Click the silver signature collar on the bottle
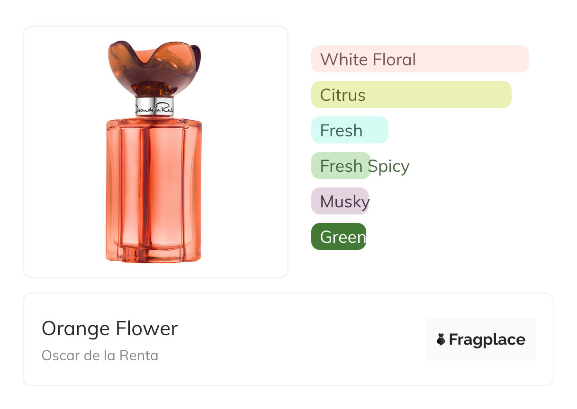This screenshot has height=409, width=577. pos(154,107)
